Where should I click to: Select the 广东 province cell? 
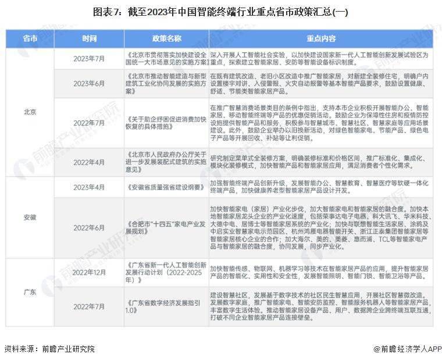[x=30, y=292]
